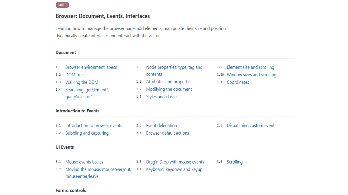This screenshot has height=195, width=348.
Task: Click the Introduction to Events section heading
Action: point(77,111)
